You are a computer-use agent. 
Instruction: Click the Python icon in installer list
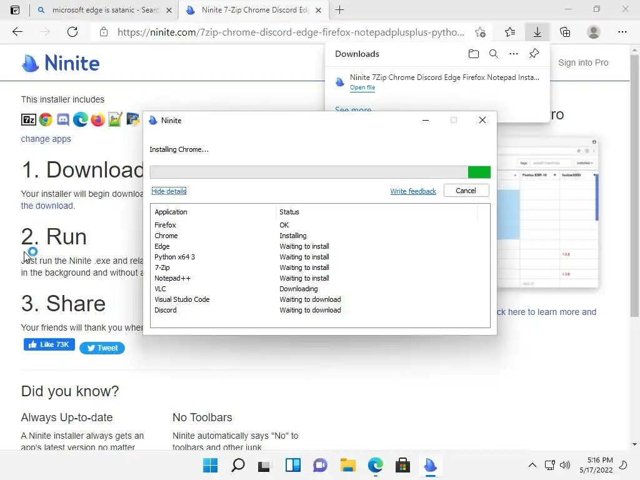pyautogui.click(x=133, y=119)
